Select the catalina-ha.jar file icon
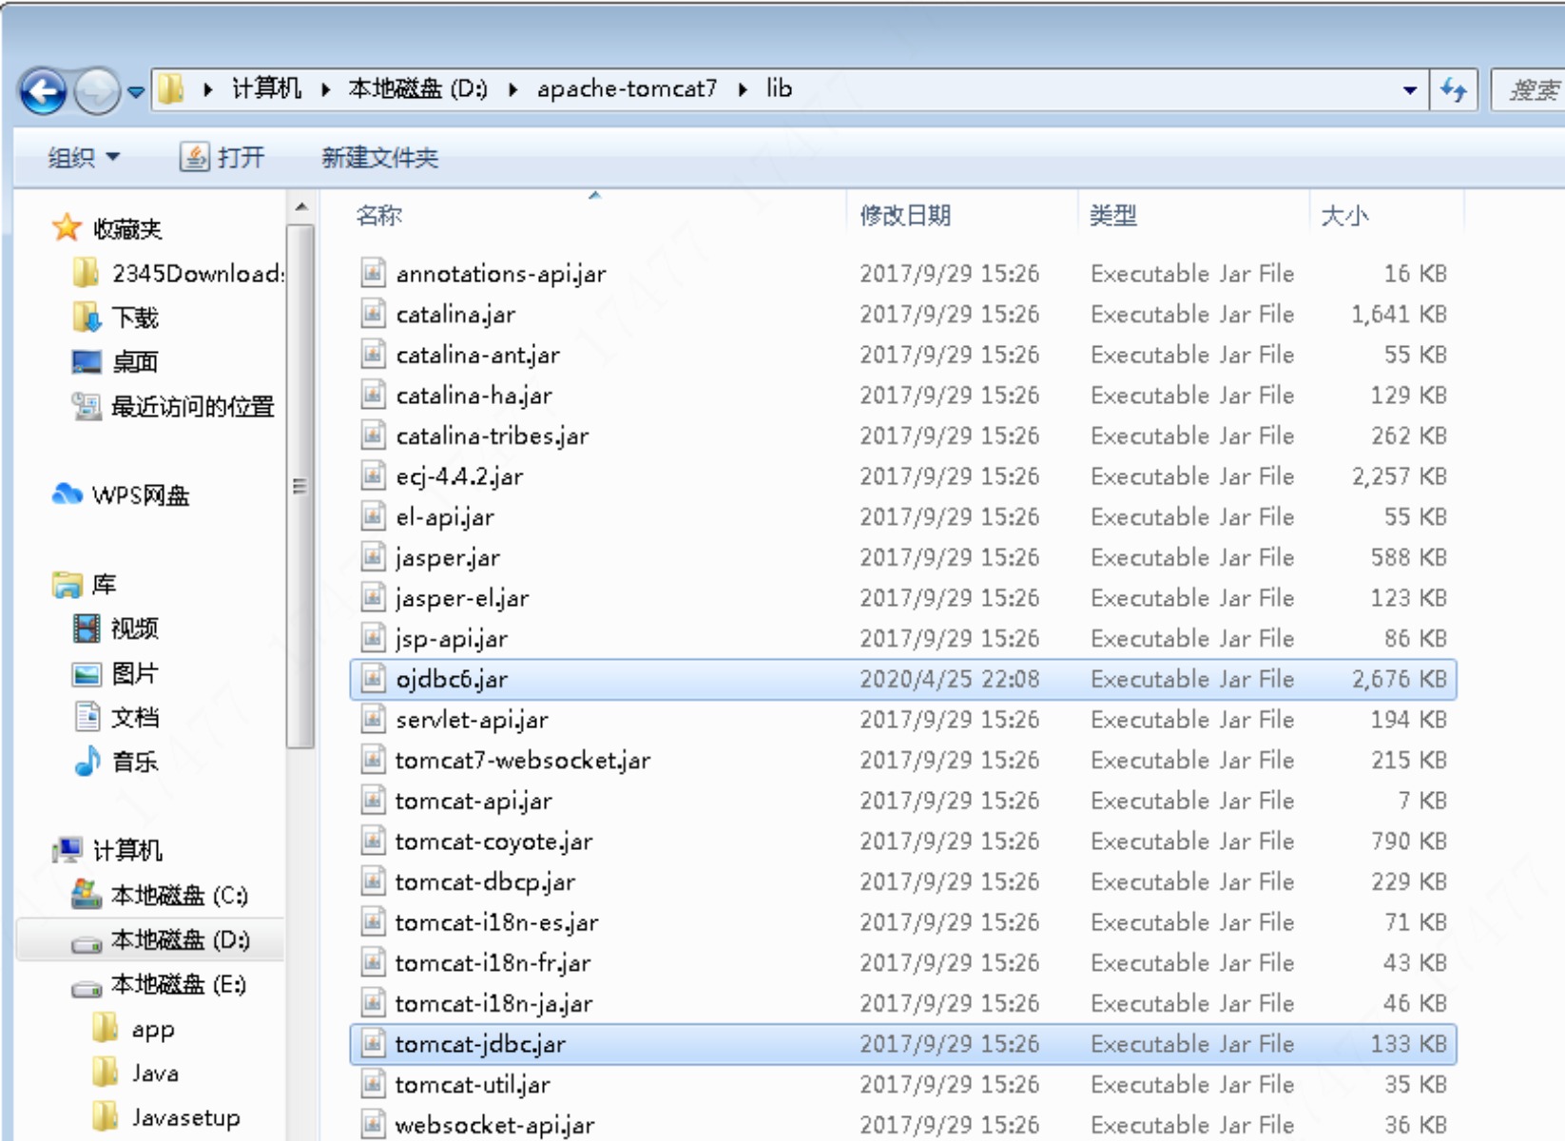 point(373,396)
